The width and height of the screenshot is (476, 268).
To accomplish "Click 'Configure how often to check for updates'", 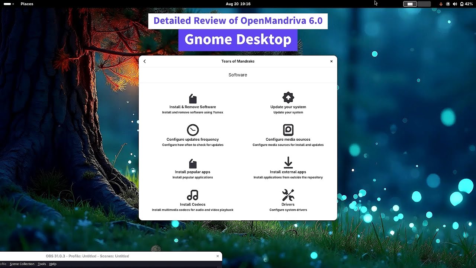I will click(193, 145).
